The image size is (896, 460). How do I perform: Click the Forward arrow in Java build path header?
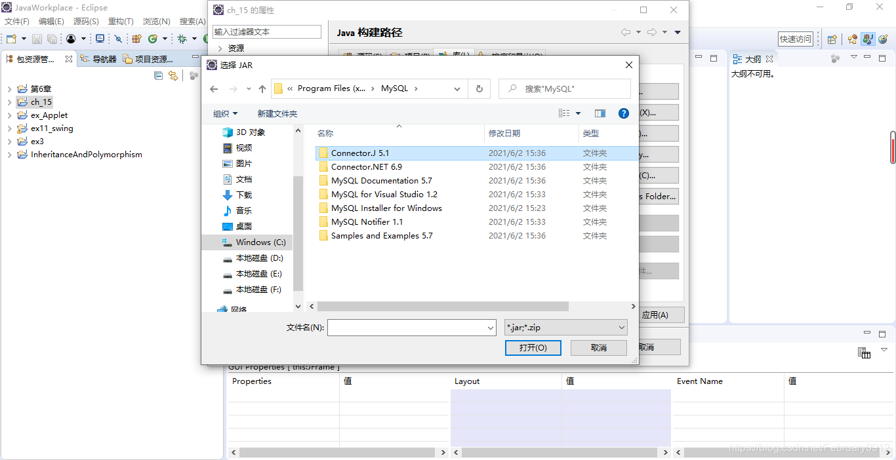[x=651, y=32]
